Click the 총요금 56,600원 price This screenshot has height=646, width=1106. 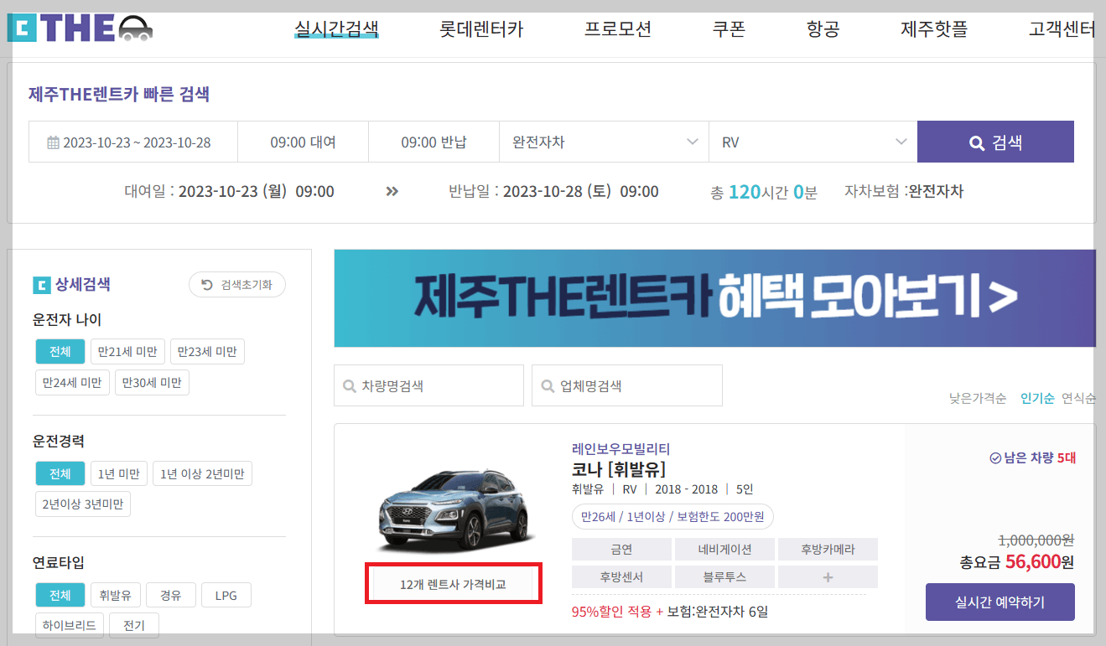click(x=1016, y=562)
